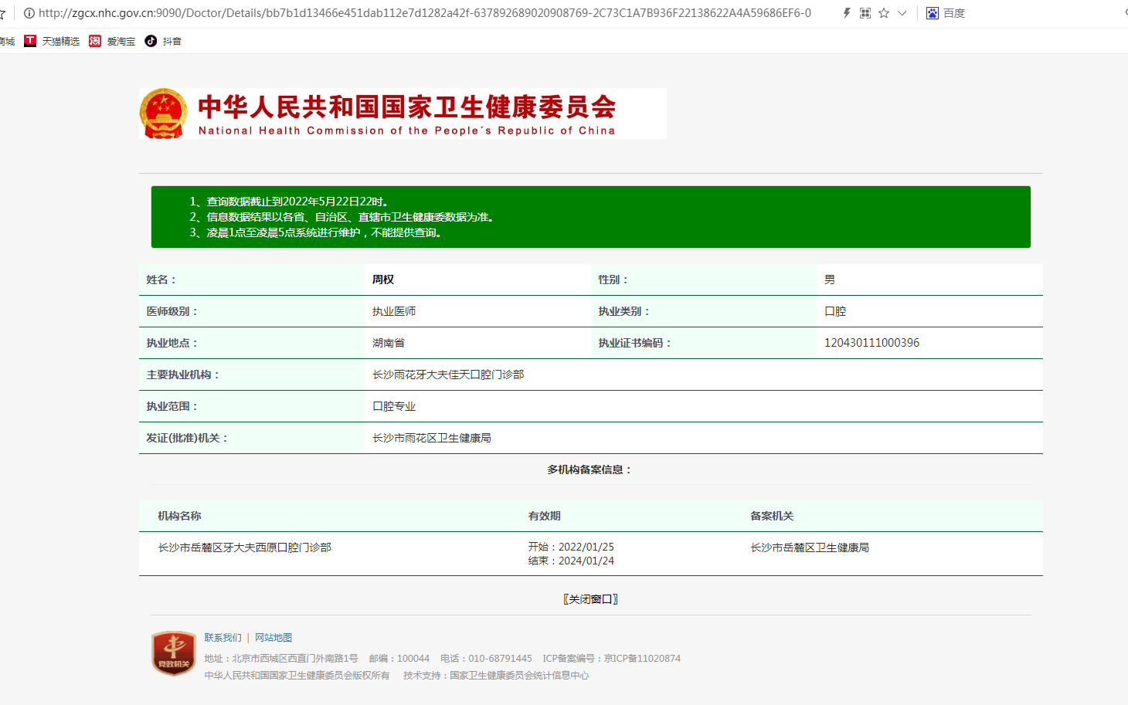This screenshot has height=705, width=1128.
Task: Click the 关闭窗口 close window link
Action: point(590,599)
